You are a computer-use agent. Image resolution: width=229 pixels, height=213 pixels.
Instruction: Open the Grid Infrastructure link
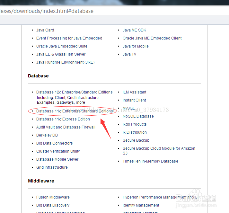pos(52,167)
